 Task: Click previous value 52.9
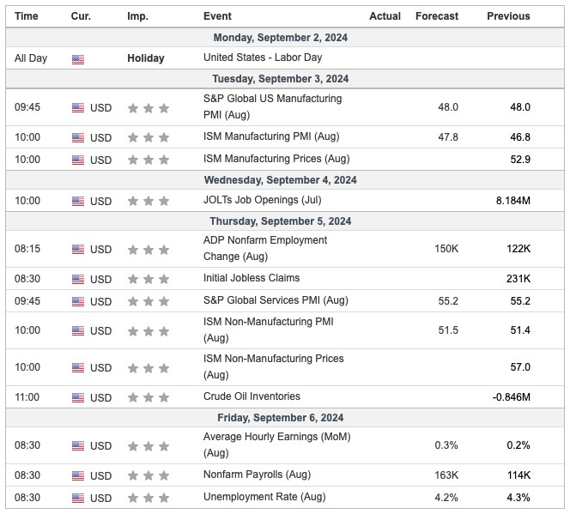click(x=520, y=160)
